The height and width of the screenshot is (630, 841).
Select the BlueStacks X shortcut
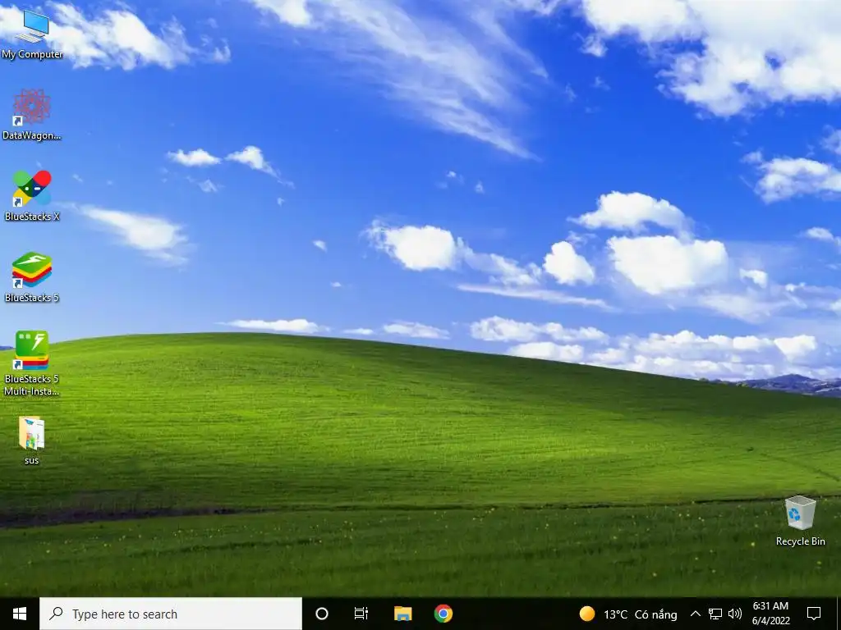click(x=32, y=195)
